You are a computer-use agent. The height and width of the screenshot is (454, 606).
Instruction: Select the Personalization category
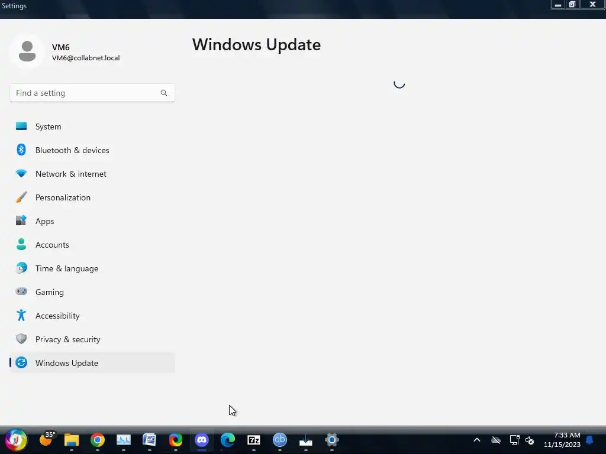tap(92, 197)
